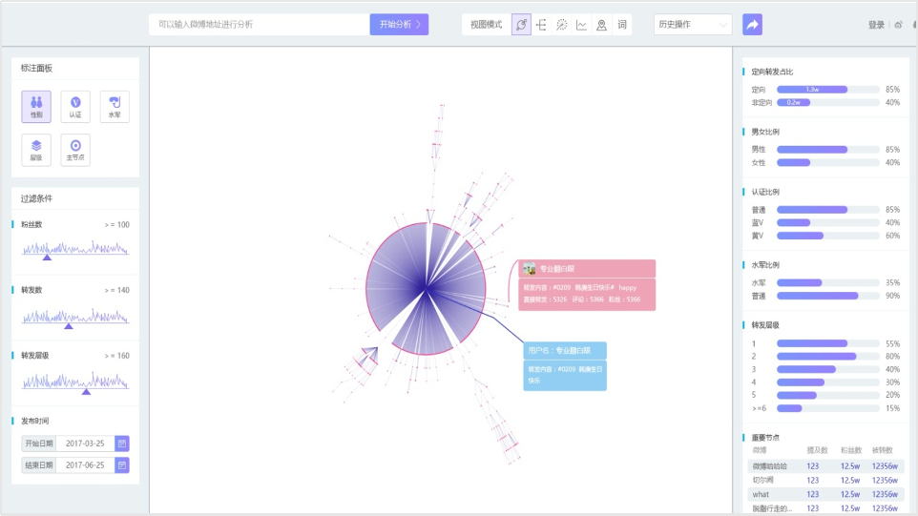Open the 历史操作 dropdown
The image size is (918, 516).
coord(693,25)
